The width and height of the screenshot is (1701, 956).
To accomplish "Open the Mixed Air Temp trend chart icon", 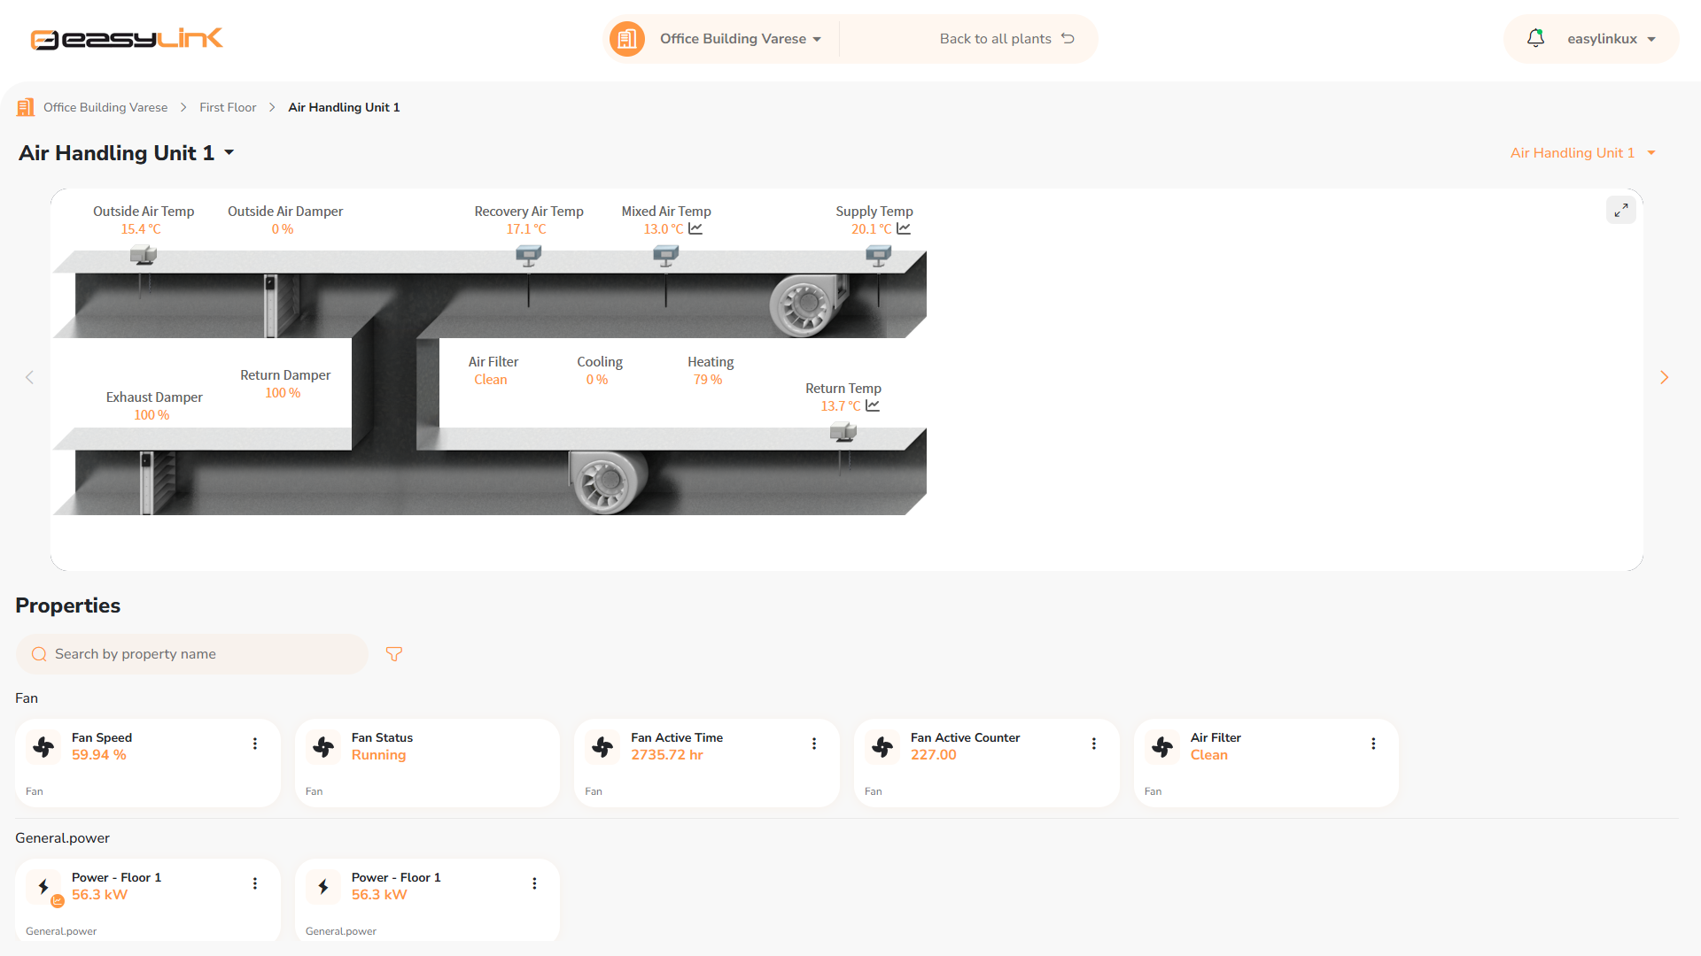I will [x=695, y=228].
